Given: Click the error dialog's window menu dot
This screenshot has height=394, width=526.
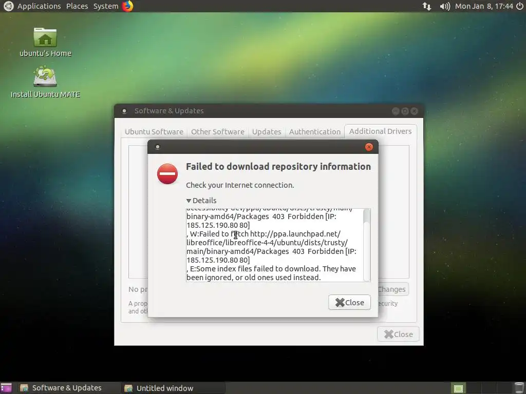Looking at the screenshot, I should tap(157, 147).
